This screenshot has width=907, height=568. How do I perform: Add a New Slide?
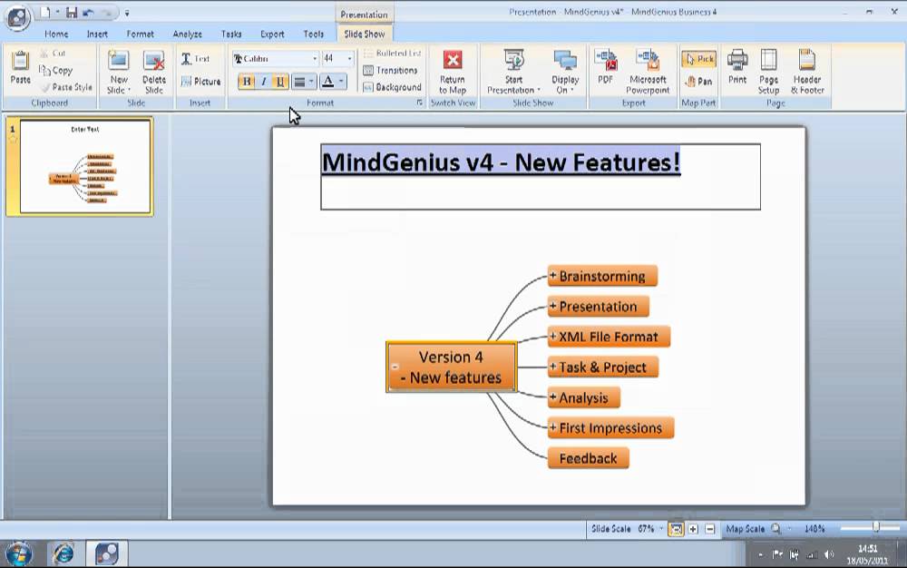pos(119,72)
